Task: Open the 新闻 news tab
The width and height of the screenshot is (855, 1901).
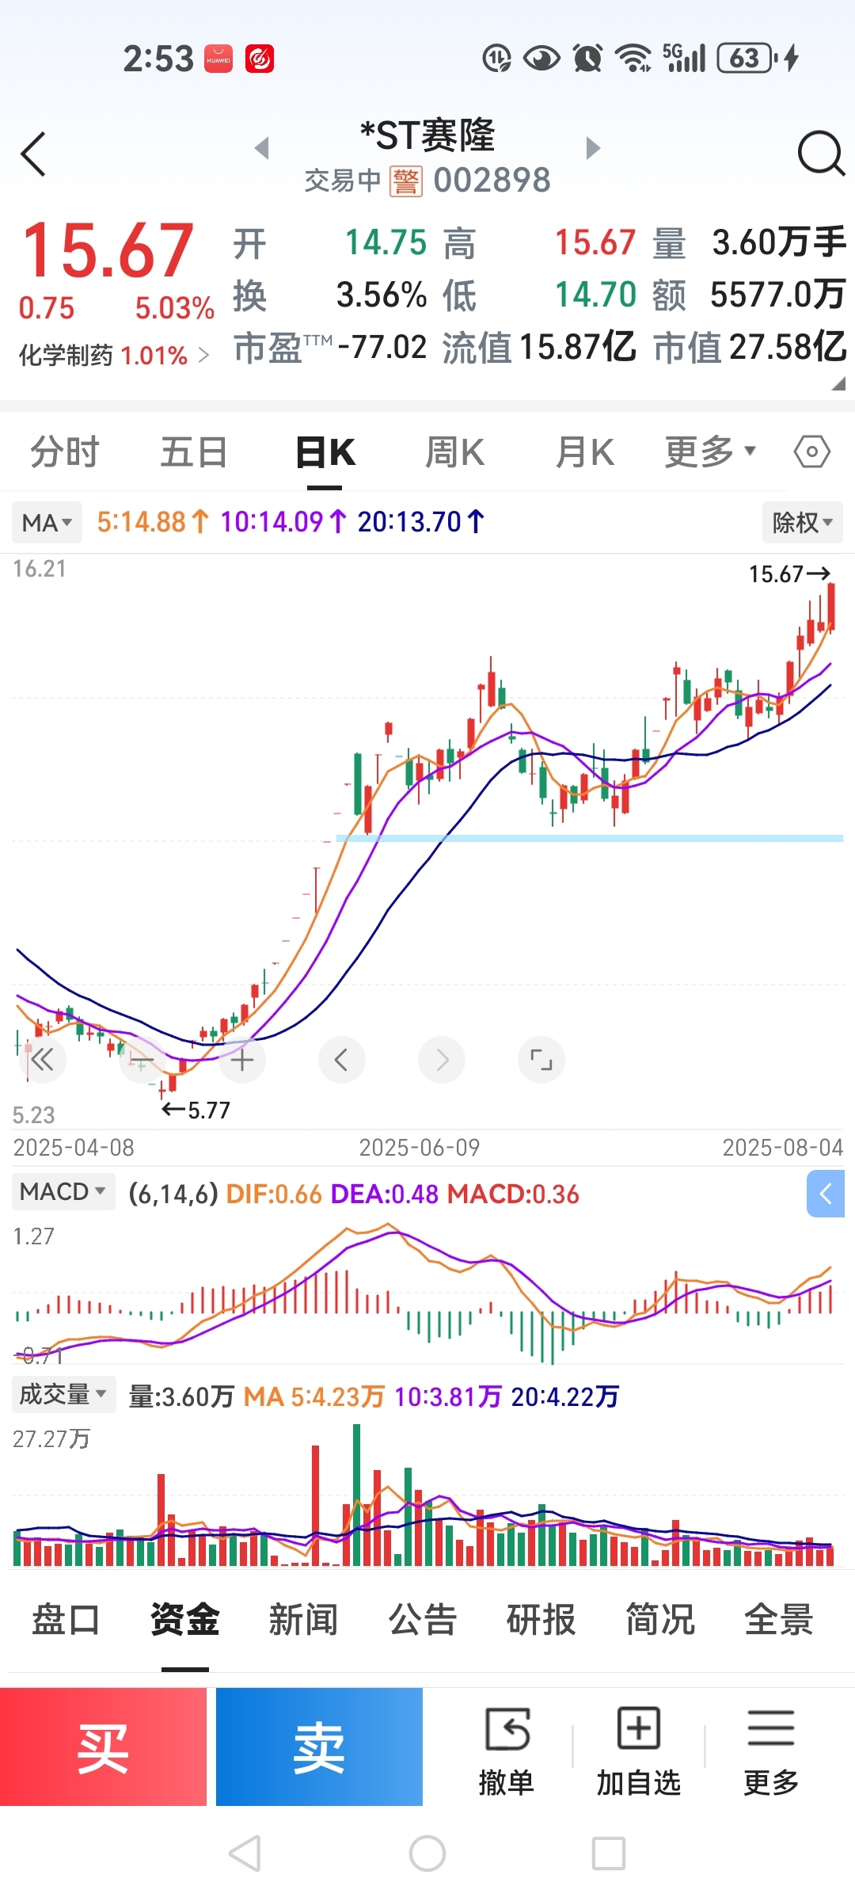Action: pyautogui.click(x=303, y=1620)
